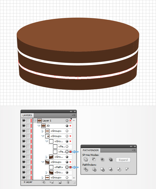The width and height of the screenshot is (156, 189).
Task: Collapse the 3D sublayer triangle
Action: click(x=39, y=126)
